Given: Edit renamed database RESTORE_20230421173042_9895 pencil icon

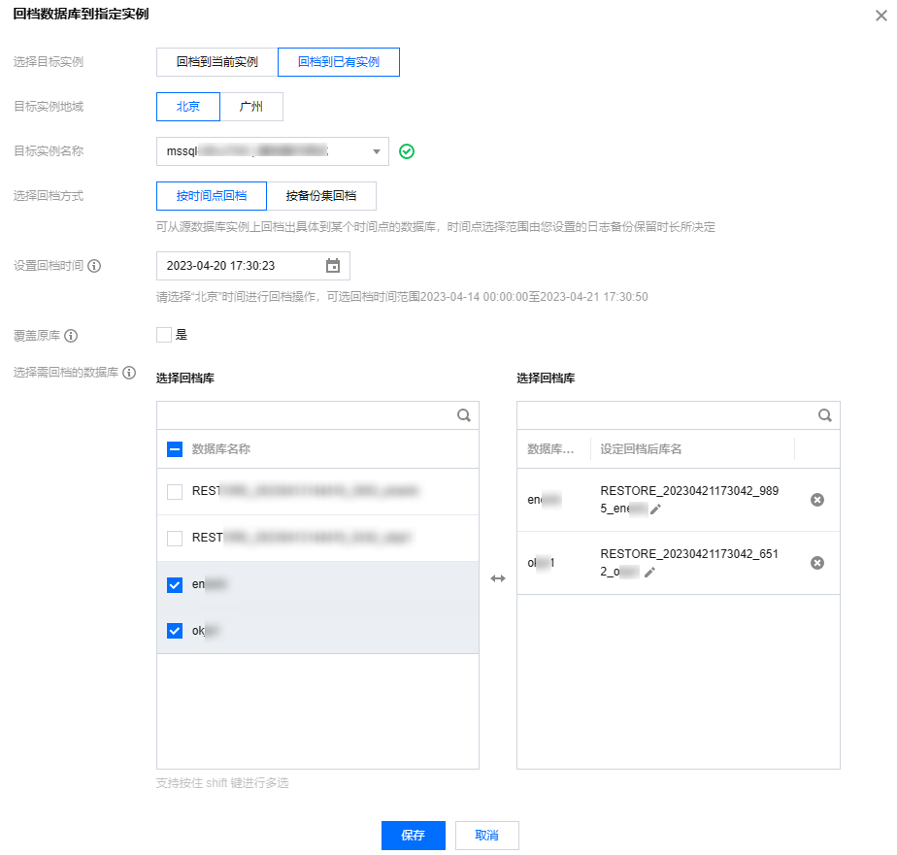Looking at the screenshot, I should tap(655, 509).
